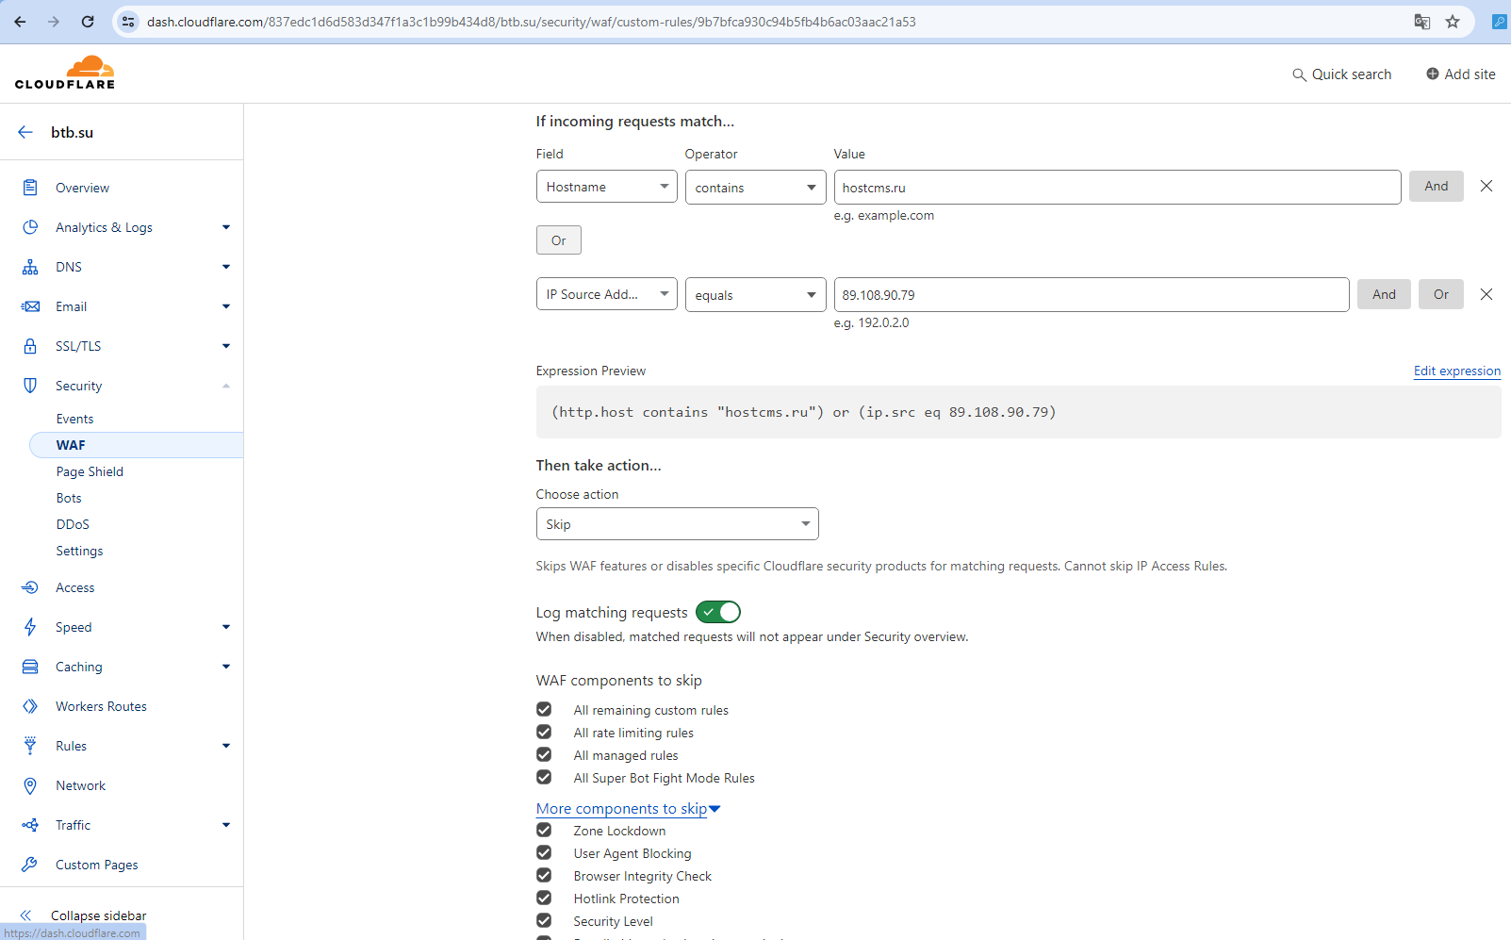Click the 89.108.90.79 value field

click(1092, 294)
